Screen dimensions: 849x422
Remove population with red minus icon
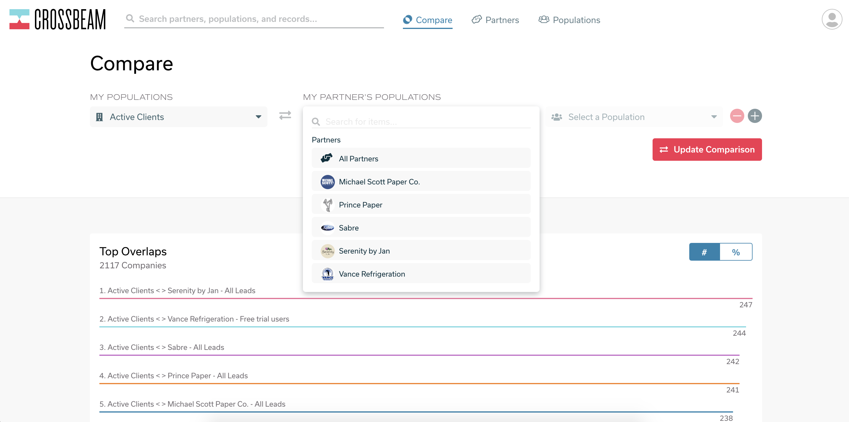(x=737, y=116)
